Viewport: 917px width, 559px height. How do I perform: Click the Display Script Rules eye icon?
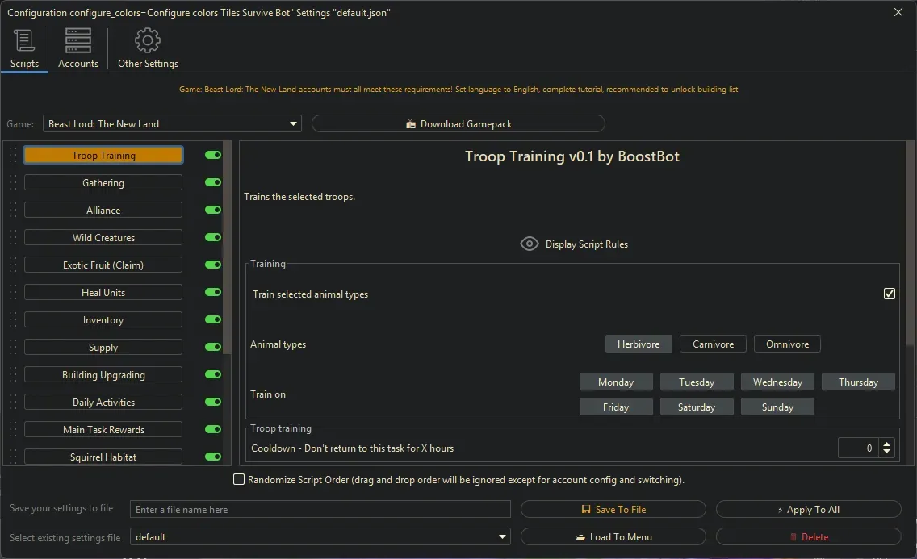[530, 244]
